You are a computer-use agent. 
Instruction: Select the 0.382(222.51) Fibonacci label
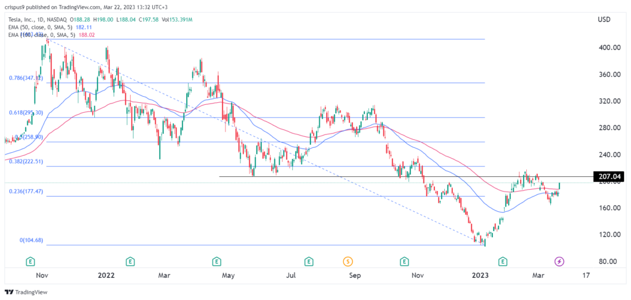(x=26, y=161)
